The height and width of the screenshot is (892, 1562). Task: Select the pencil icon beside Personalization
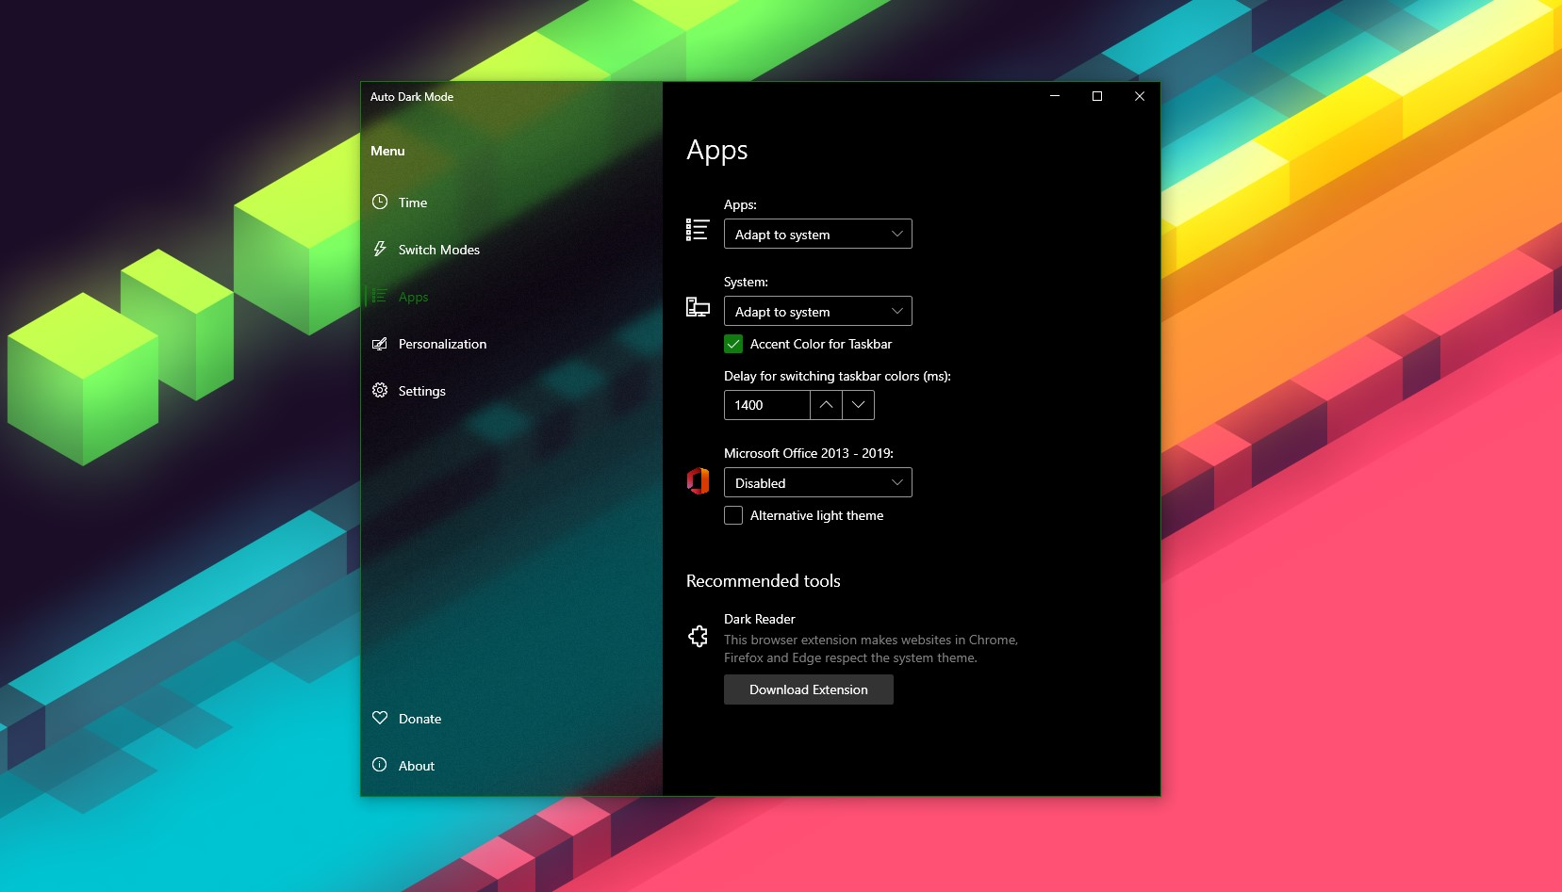pos(380,343)
